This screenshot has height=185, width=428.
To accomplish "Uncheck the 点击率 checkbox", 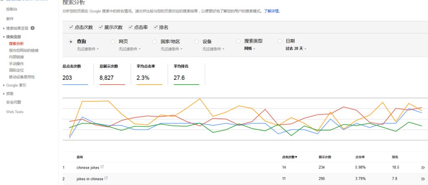I will [x=130, y=27].
